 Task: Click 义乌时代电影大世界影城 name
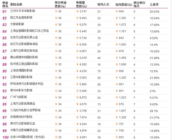coord(25,110)
